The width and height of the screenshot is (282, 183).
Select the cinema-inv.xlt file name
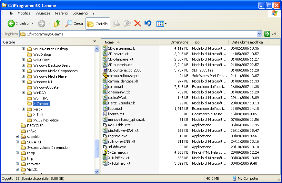click(119, 92)
